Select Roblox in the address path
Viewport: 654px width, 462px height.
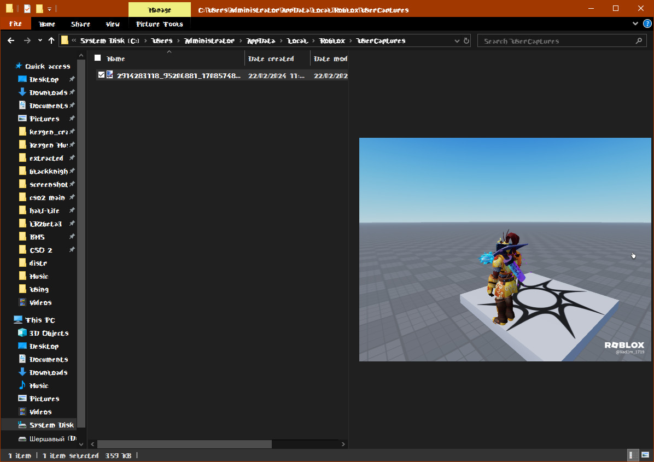coord(332,41)
